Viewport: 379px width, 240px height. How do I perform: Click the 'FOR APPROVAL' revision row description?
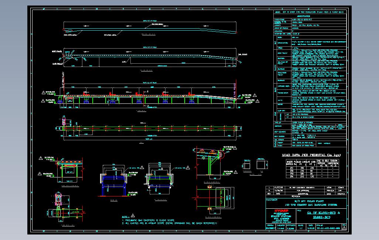point(303,191)
